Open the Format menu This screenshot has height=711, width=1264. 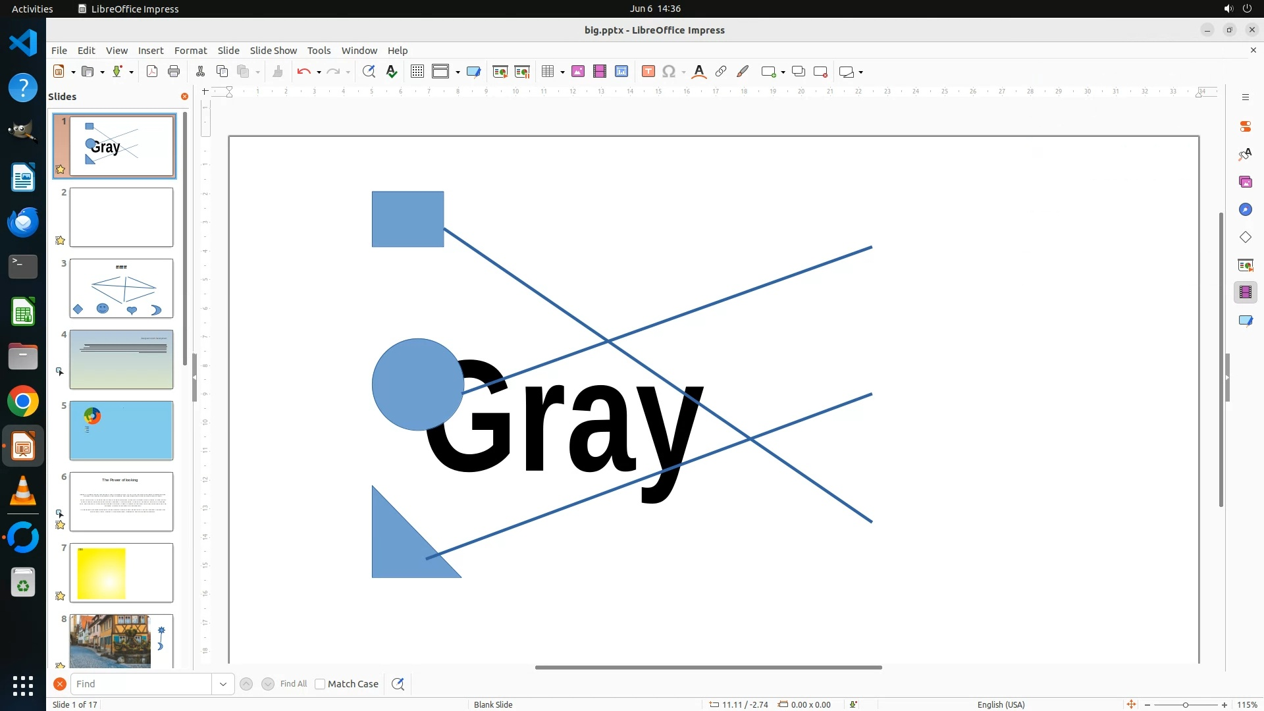(x=190, y=51)
